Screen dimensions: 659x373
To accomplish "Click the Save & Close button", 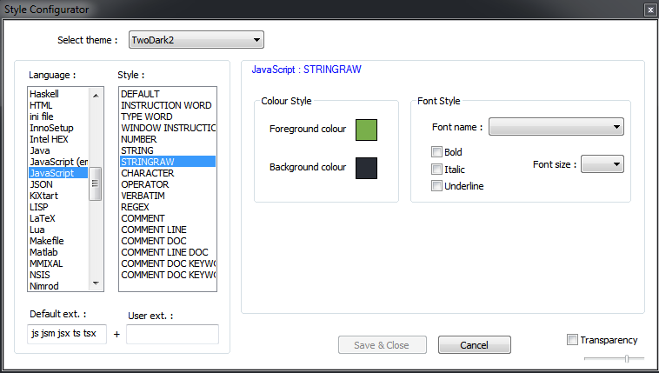I will point(382,345).
